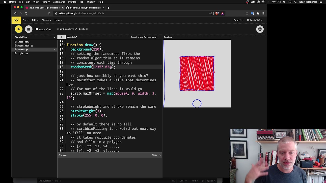Open the macOS View menu

[x=36, y=2]
